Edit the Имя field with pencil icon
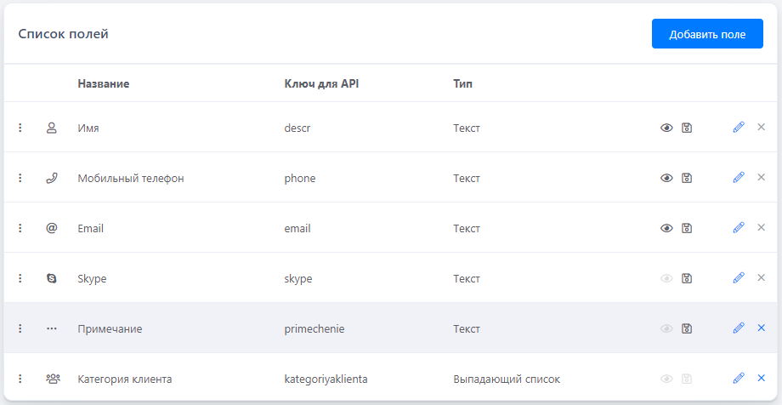 coord(738,128)
